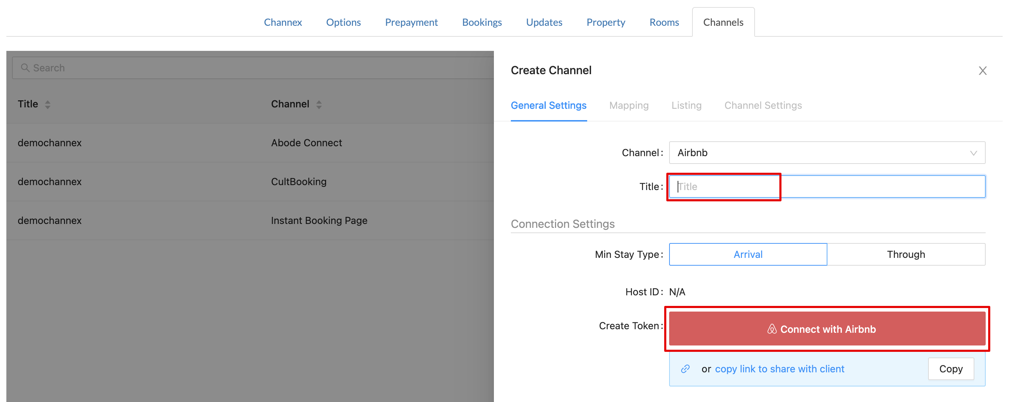
Task: Sort table by Title column arrows
Action: (47, 105)
